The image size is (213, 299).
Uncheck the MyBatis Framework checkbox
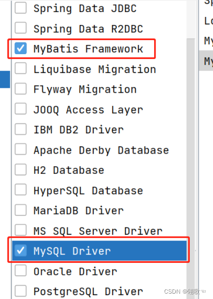click(21, 48)
